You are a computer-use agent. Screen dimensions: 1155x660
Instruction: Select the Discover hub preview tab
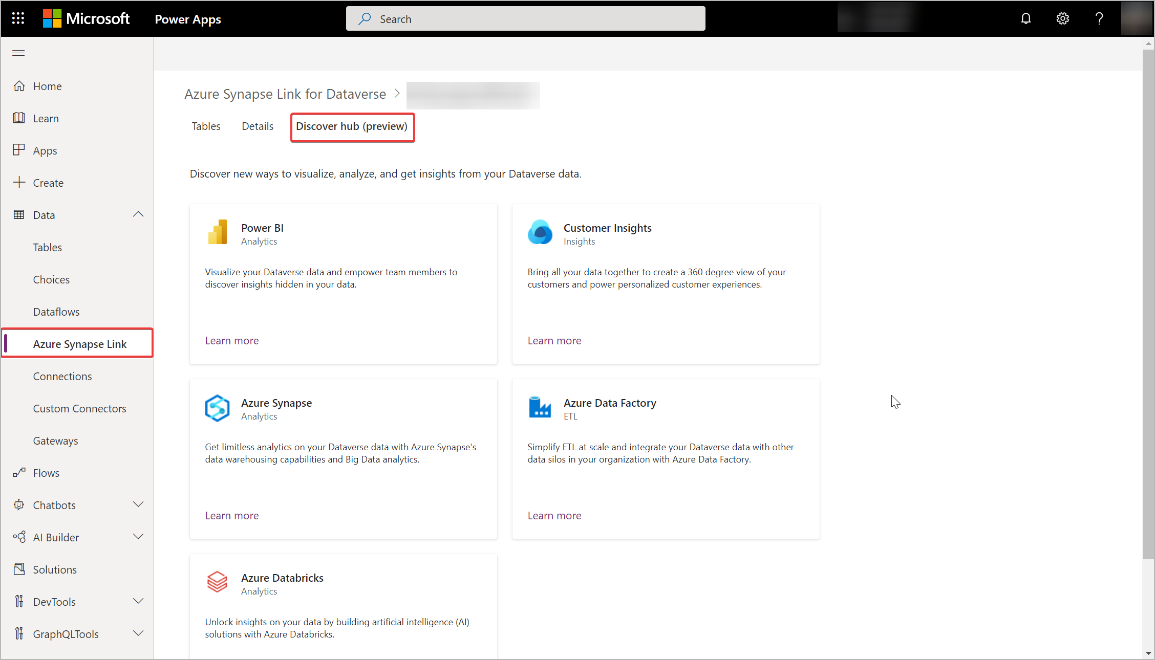tap(351, 126)
